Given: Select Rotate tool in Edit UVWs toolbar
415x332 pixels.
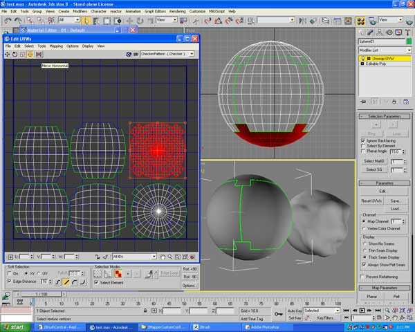Looking at the screenshot, I should click(x=15, y=54).
